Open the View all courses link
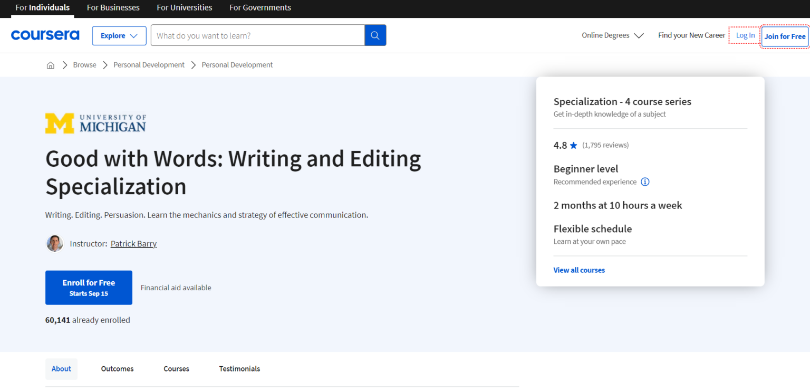 click(578, 270)
